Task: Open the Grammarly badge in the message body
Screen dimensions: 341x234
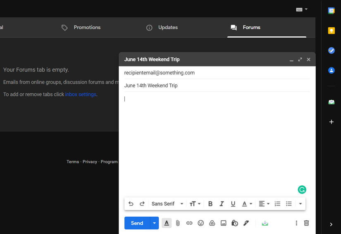Action: coord(302,190)
